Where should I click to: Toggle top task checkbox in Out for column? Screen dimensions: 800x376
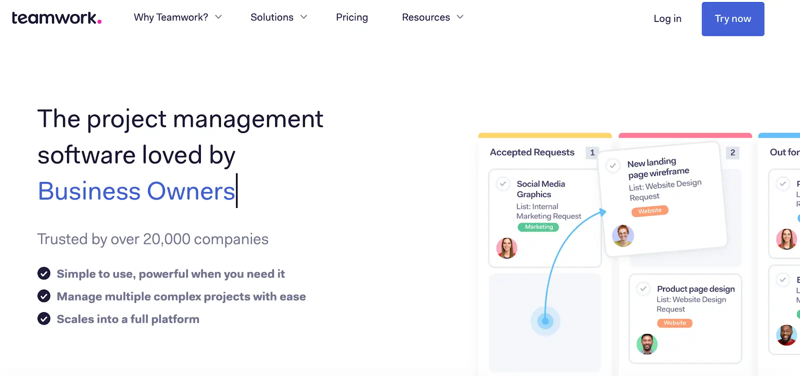click(x=783, y=184)
